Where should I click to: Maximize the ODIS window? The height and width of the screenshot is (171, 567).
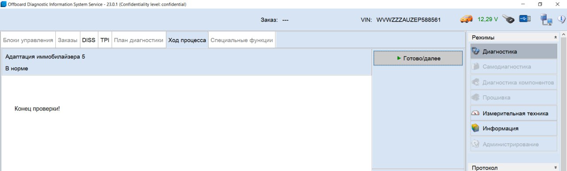click(540, 4)
